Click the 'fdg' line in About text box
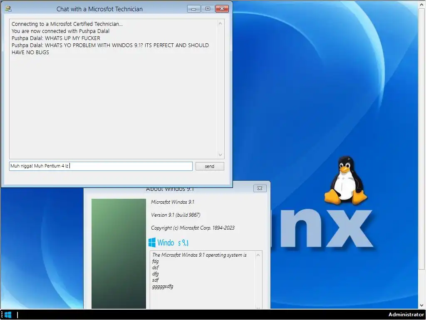The width and height of the screenshot is (426, 320). 156,261
